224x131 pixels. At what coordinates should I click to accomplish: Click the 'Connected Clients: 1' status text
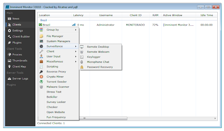51,123
